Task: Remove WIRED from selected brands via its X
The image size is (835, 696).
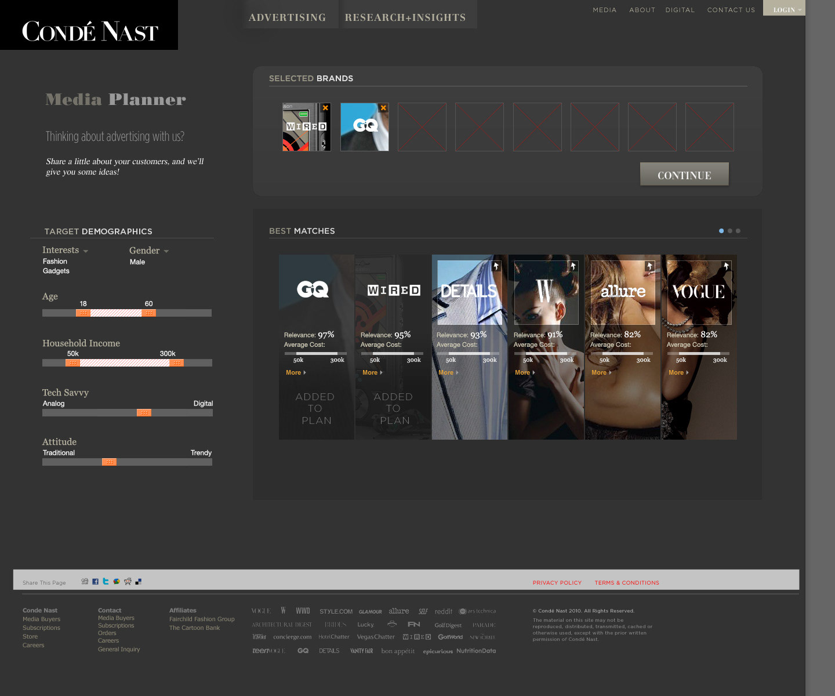Action: click(x=325, y=108)
